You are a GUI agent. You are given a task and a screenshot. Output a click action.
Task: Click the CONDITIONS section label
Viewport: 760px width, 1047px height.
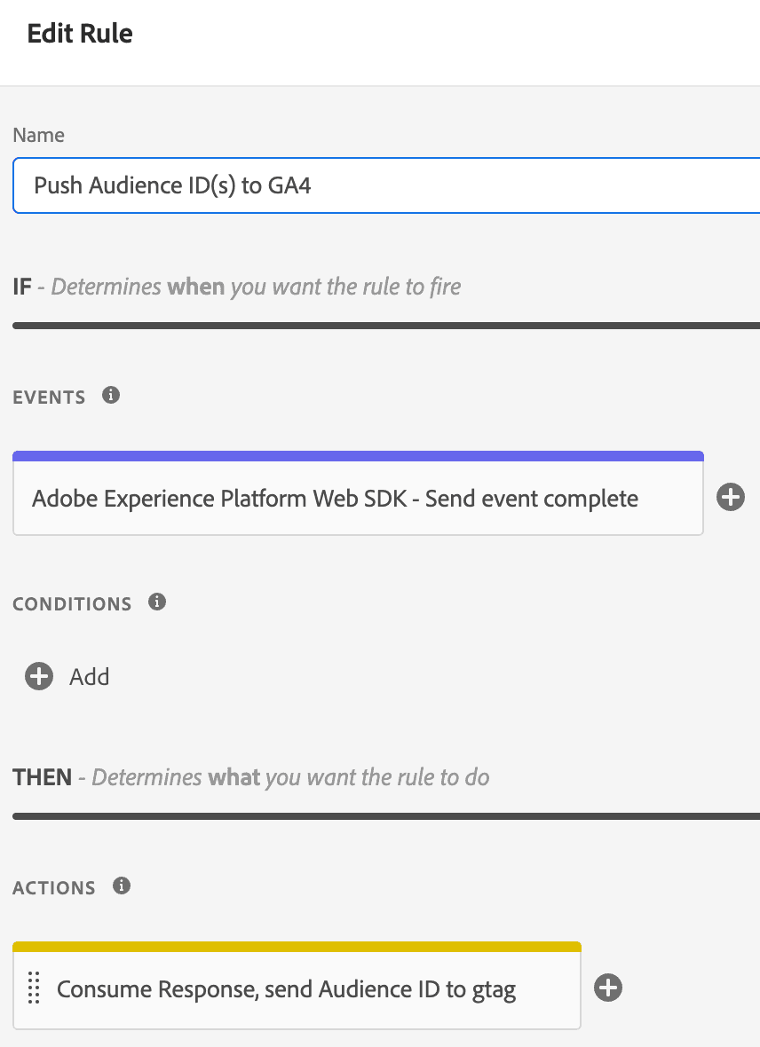72,603
